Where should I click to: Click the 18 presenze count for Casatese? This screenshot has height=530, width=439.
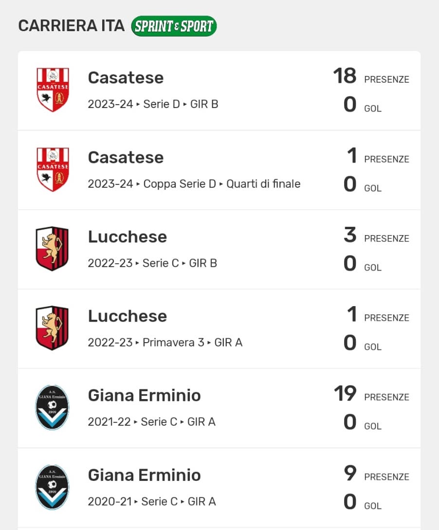coord(345,76)
